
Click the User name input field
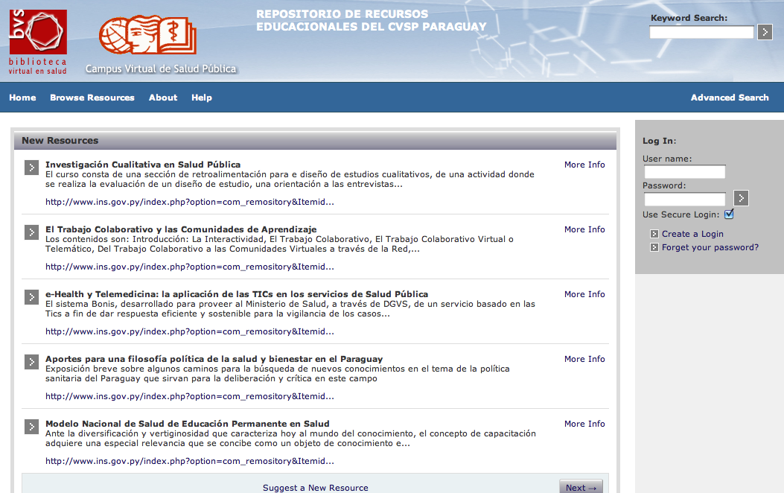click(684, 172)
